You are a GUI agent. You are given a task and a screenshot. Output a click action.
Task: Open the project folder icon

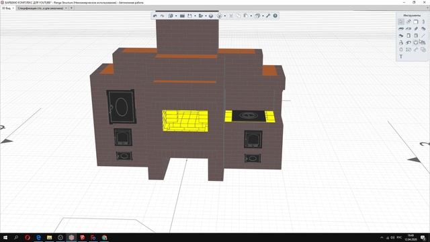182,16
